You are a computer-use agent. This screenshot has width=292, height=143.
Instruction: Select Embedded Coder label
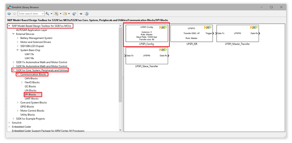pos(22,127)
